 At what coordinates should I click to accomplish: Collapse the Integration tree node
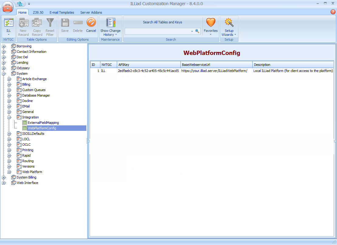click(9, 117)
